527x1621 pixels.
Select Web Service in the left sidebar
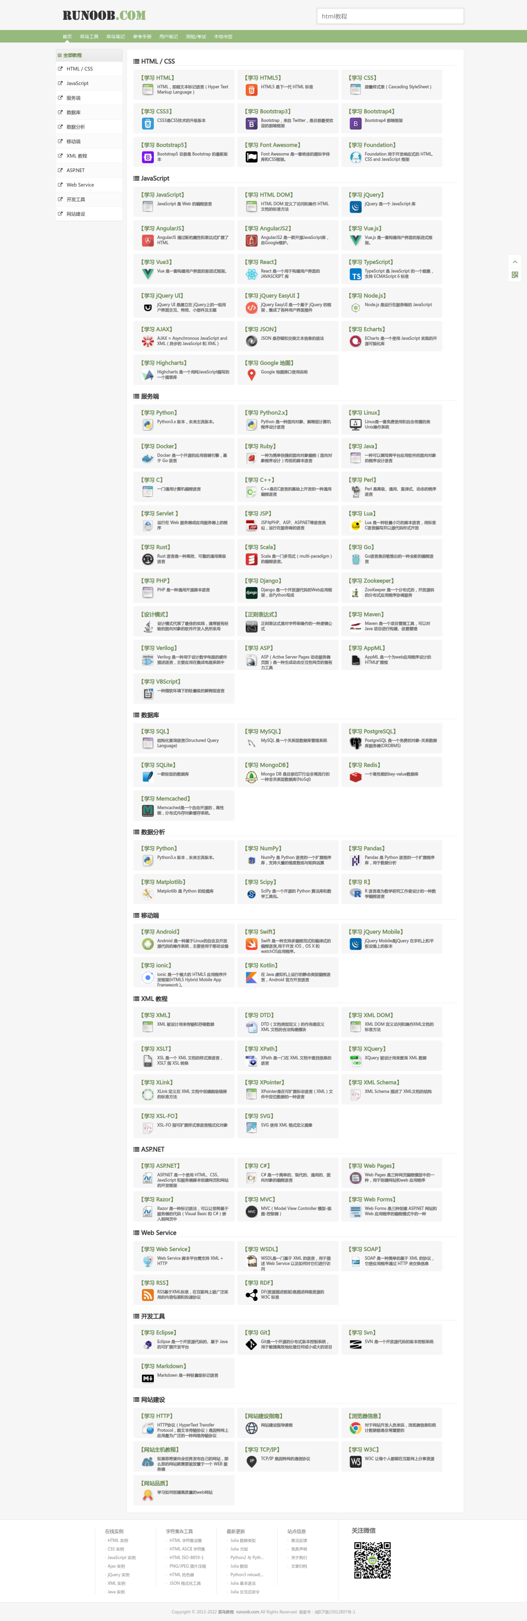[x=89, y=185]
